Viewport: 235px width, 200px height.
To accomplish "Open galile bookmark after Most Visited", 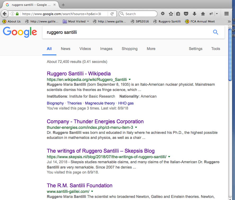I will (x=110, y=22).
